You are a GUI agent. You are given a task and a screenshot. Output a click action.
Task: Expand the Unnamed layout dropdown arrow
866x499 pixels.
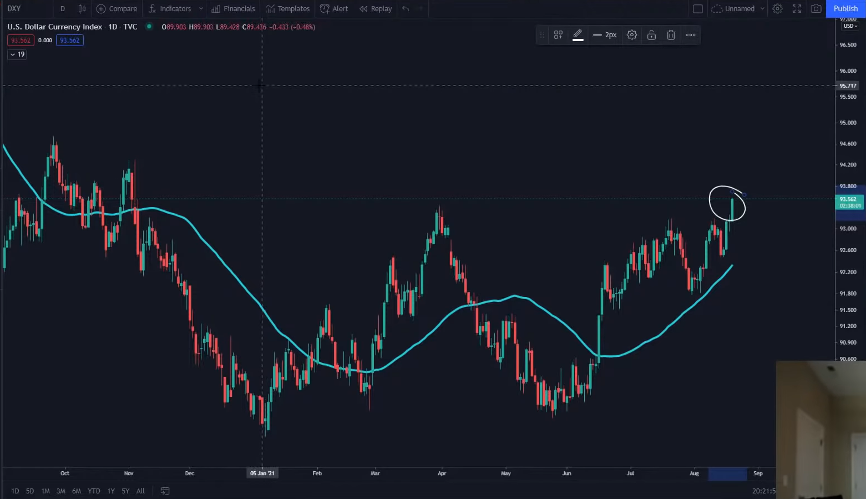[762, 8]
